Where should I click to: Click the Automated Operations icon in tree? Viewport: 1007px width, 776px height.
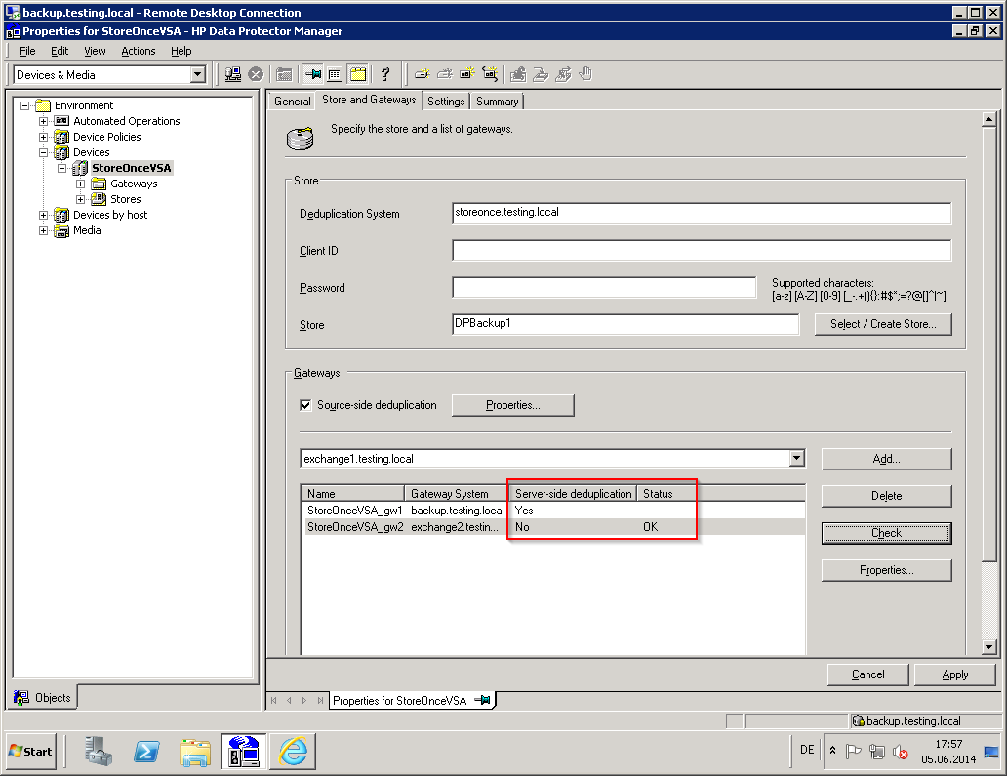(x=61, y=121)
